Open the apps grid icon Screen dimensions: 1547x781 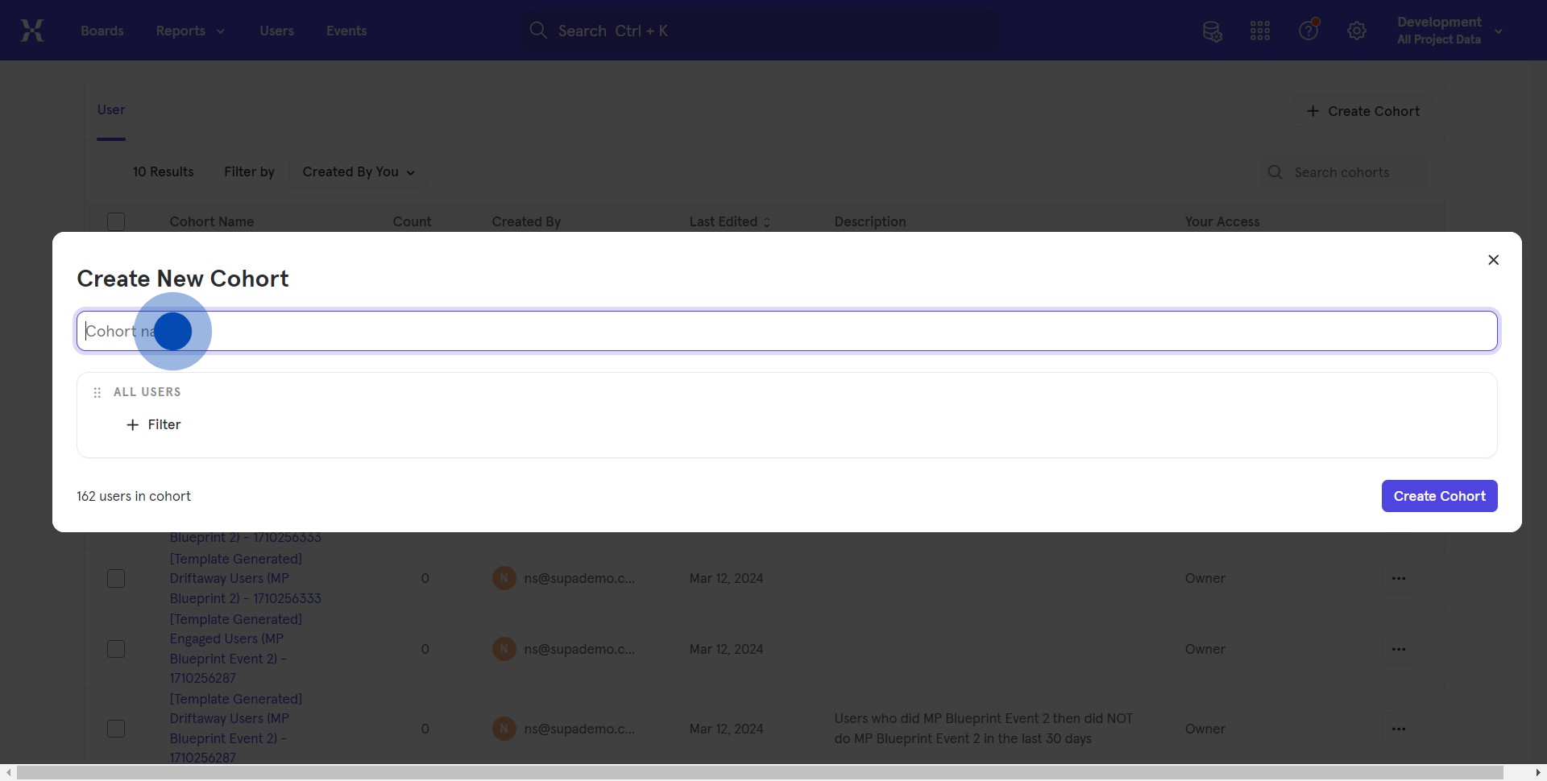click(x=1260, y=31)
